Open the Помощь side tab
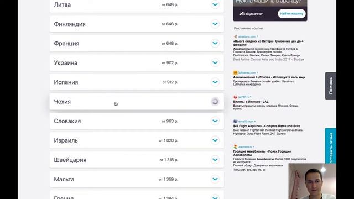The width and height of the screenshot is (354, 199). point(331,86)
